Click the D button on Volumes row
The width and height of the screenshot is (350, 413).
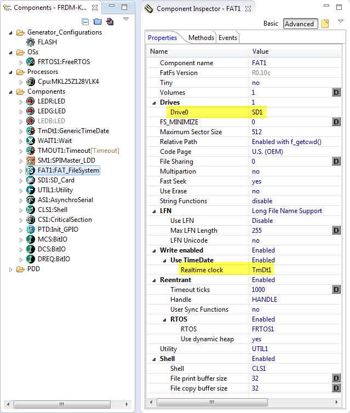pyautogui.click(x=336, y=93)
